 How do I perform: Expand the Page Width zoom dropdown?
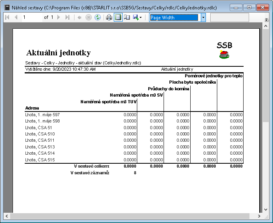(203, 17)
